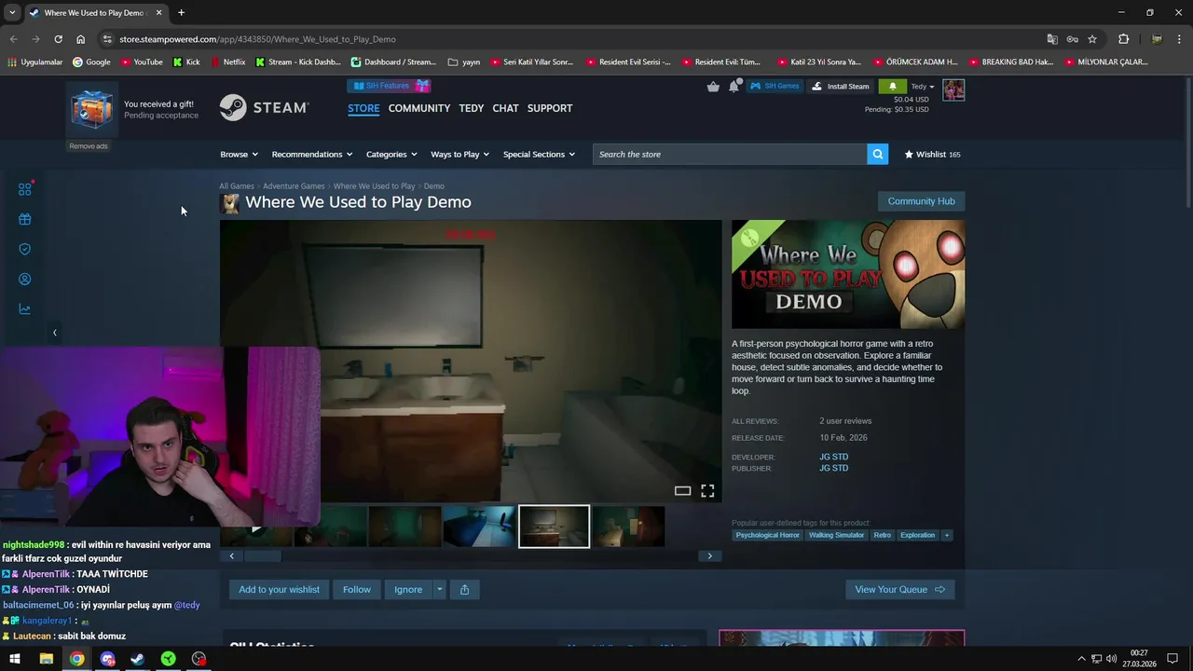1193x671 pixels.
Task: Collapse the left sidebar arrow
Action: click(54, 333)
